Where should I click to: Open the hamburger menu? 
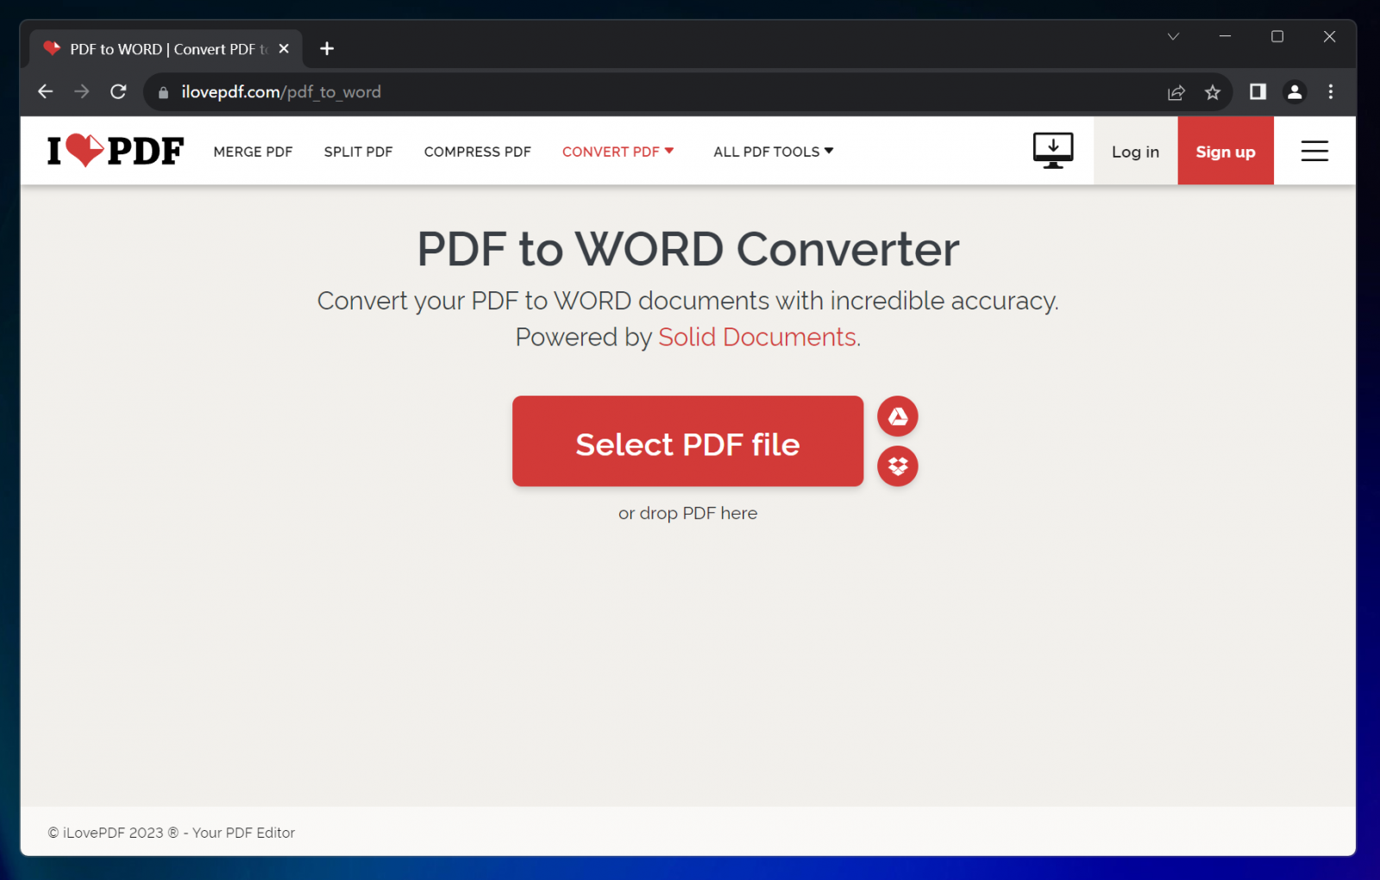tap(1314, 151)
